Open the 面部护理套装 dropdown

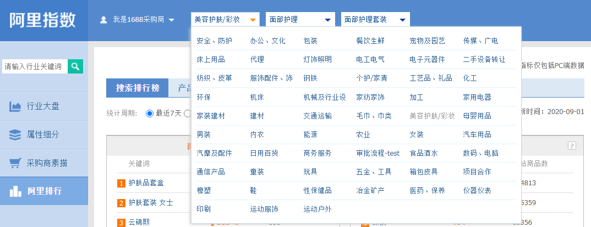[x=375, y=20]
